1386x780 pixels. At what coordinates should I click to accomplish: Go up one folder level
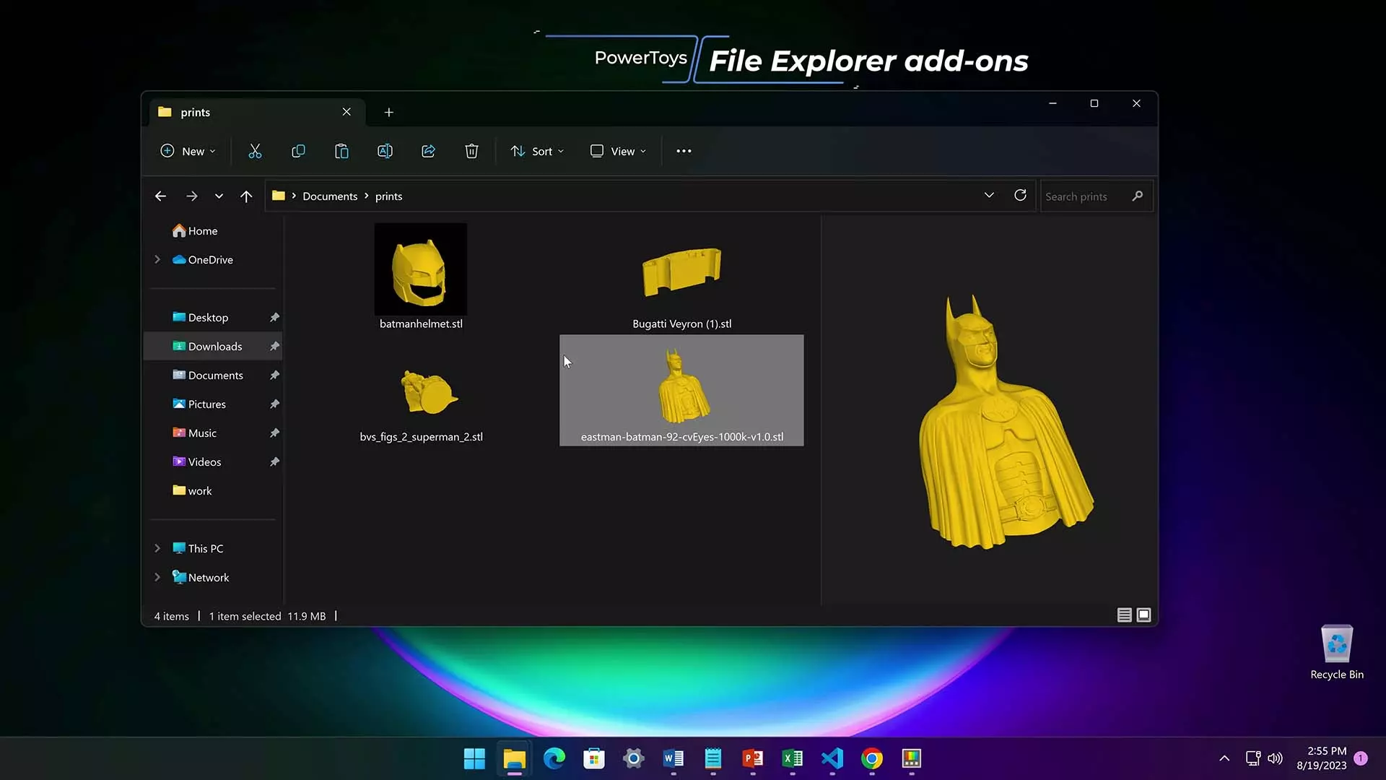tap(246, 196)
